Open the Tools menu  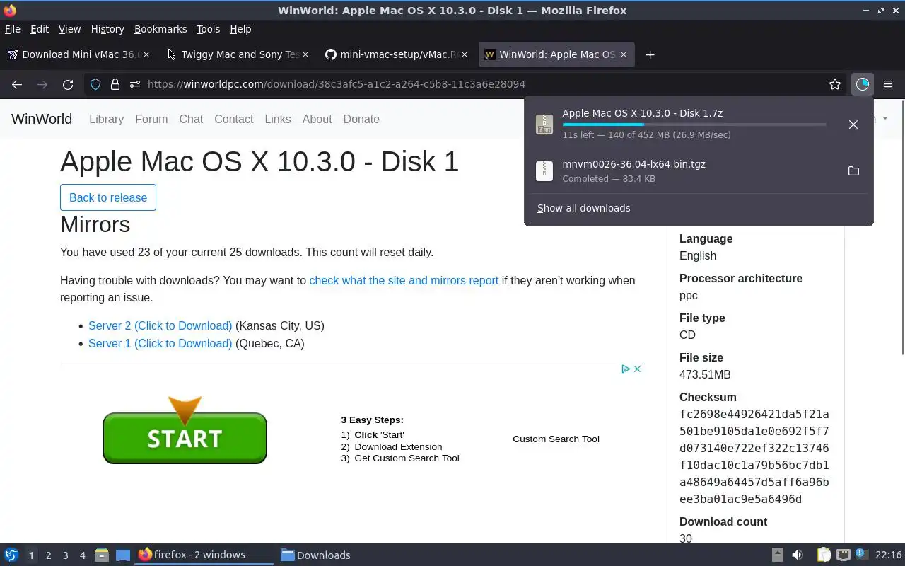208,29
